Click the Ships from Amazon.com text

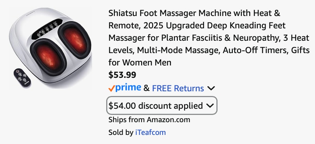pos(149,120)
